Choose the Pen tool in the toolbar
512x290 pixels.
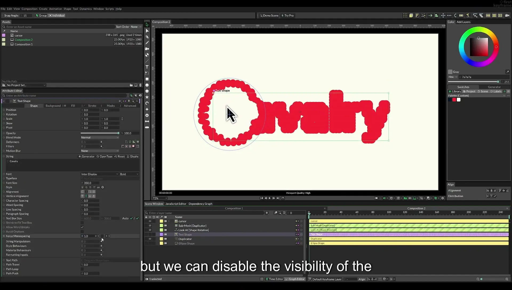[x=147, y=37]
